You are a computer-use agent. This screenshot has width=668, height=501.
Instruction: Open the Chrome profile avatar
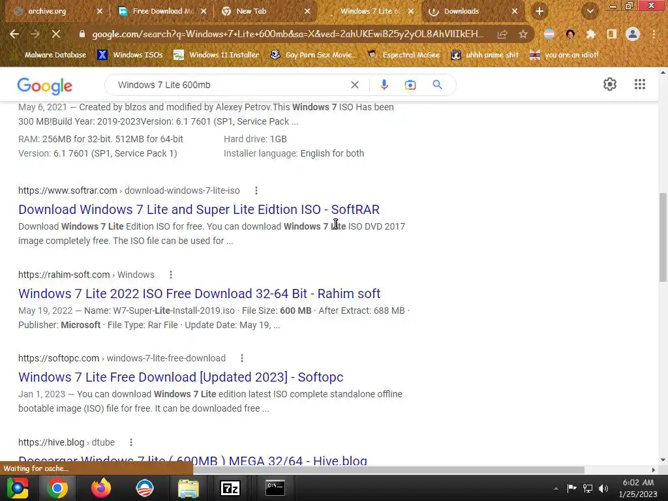[x=633, y=34]
